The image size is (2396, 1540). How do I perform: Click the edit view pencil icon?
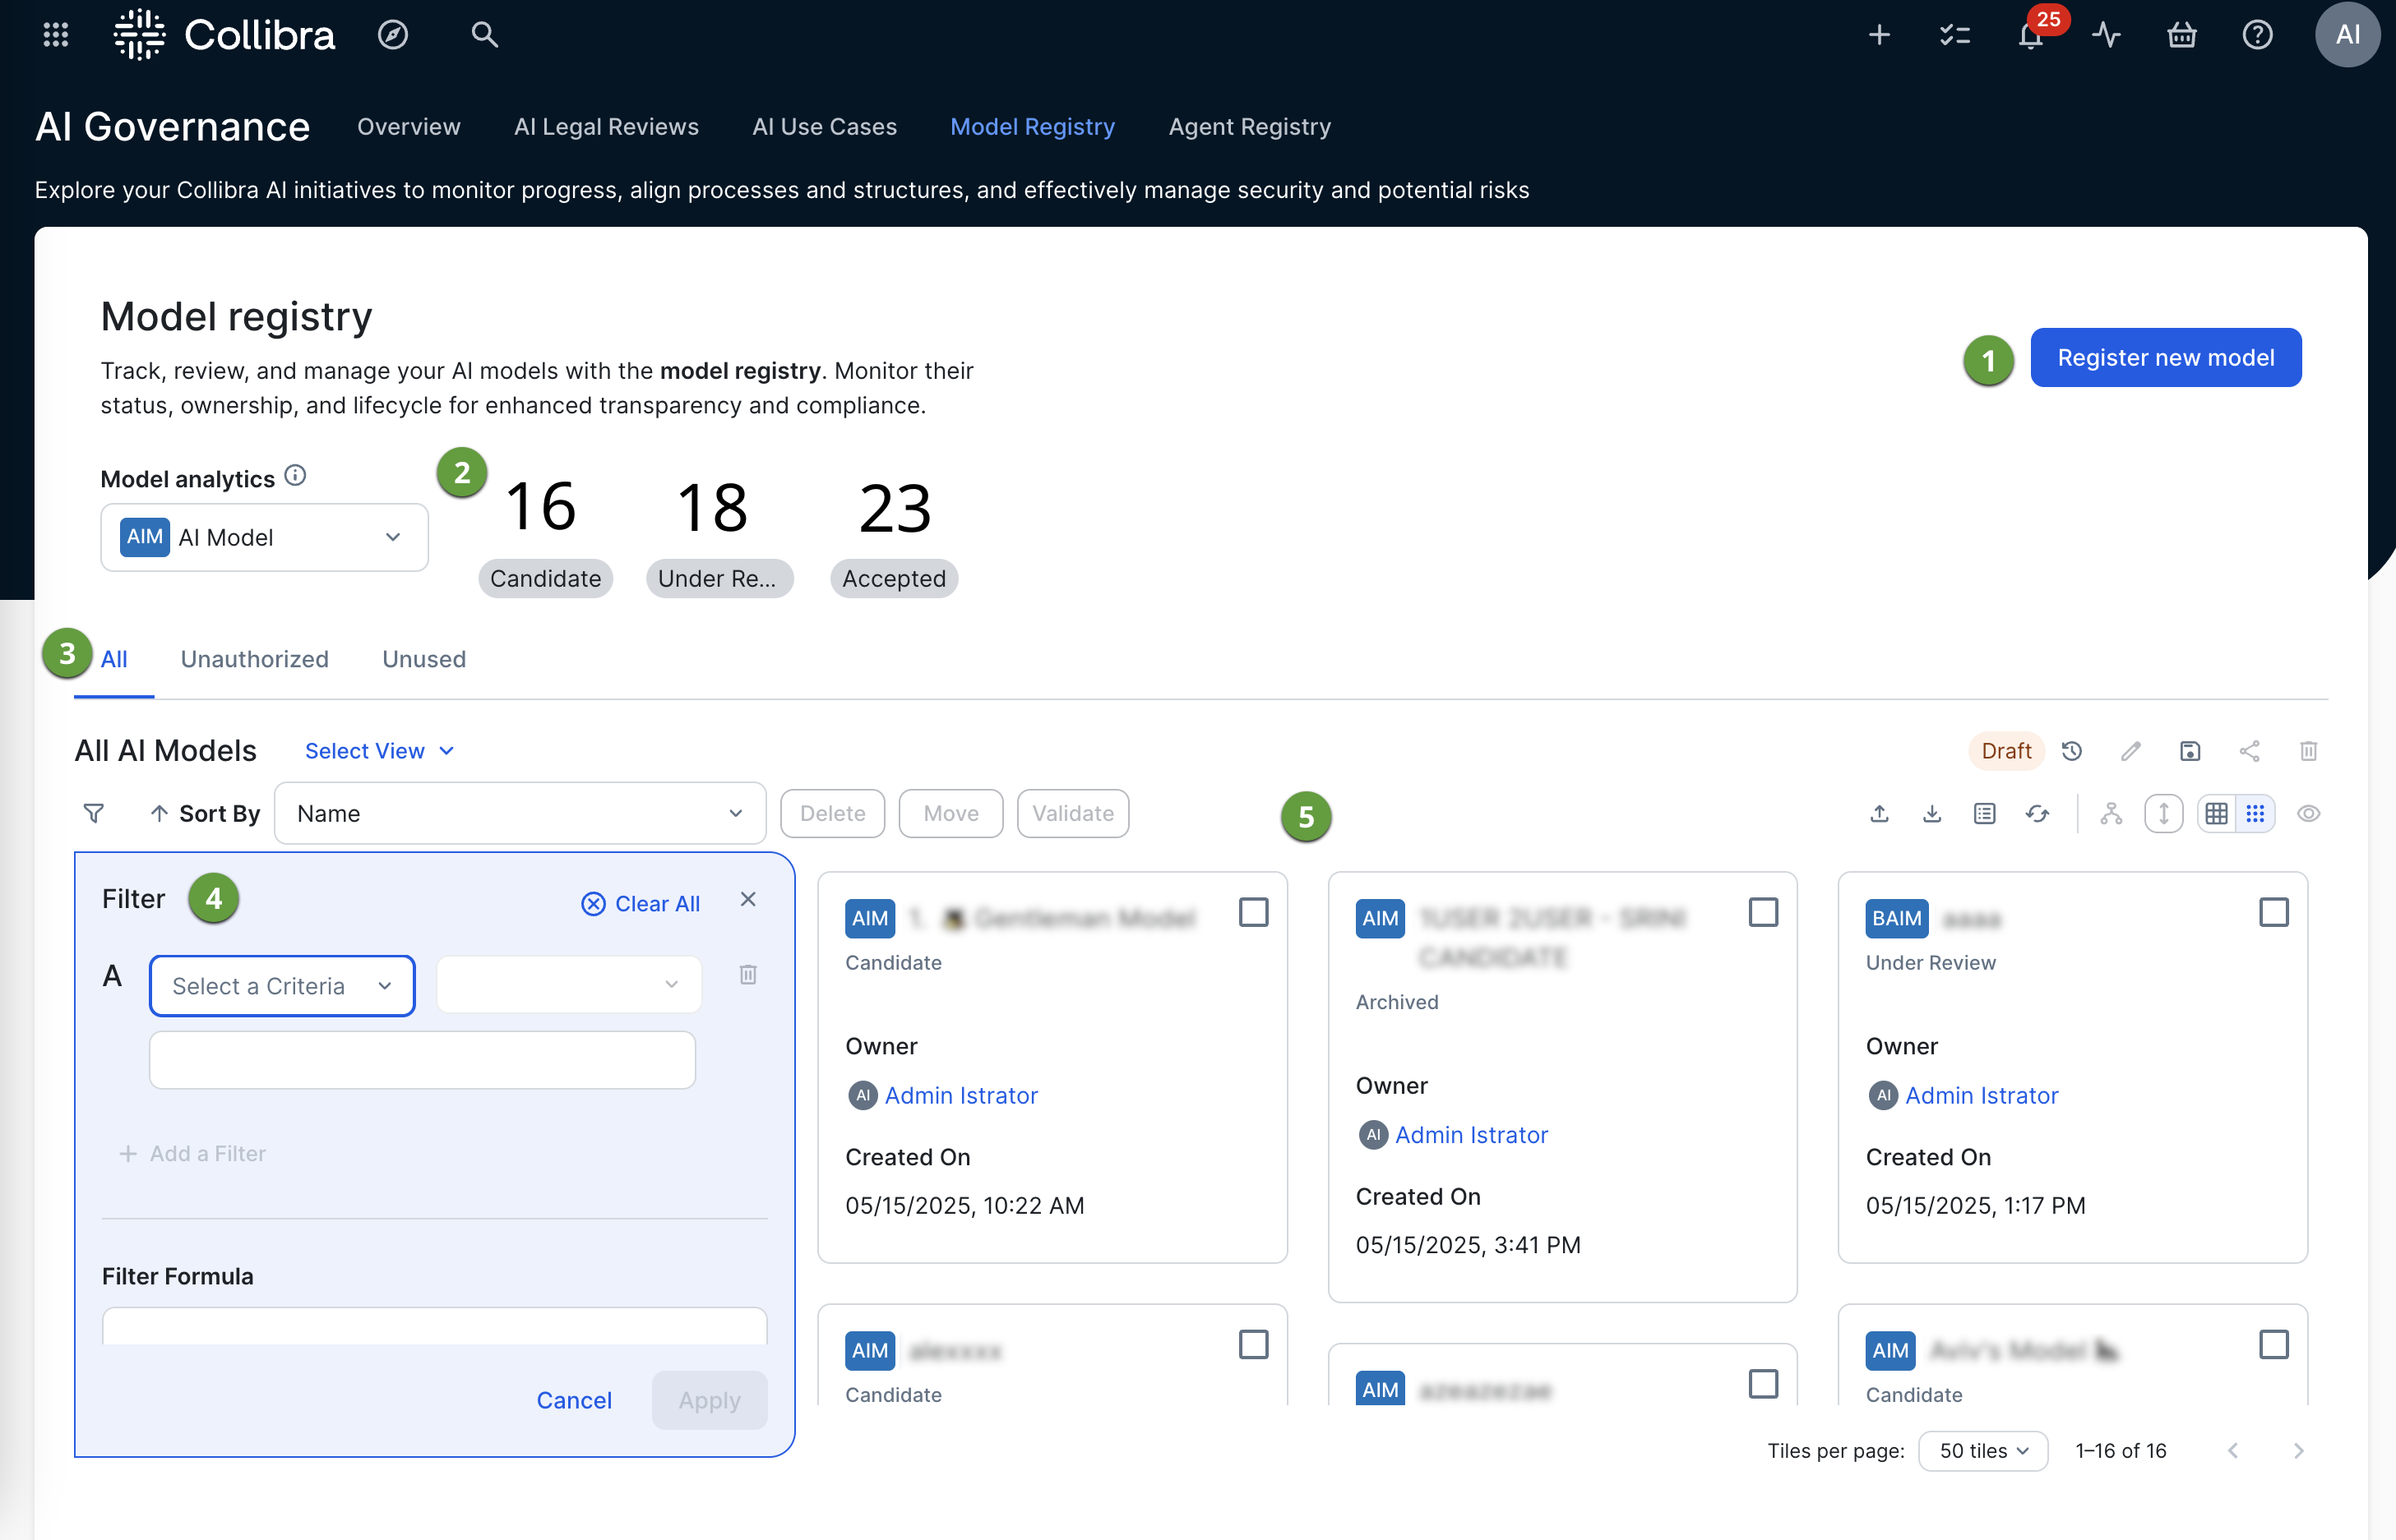pos(2131,751)
